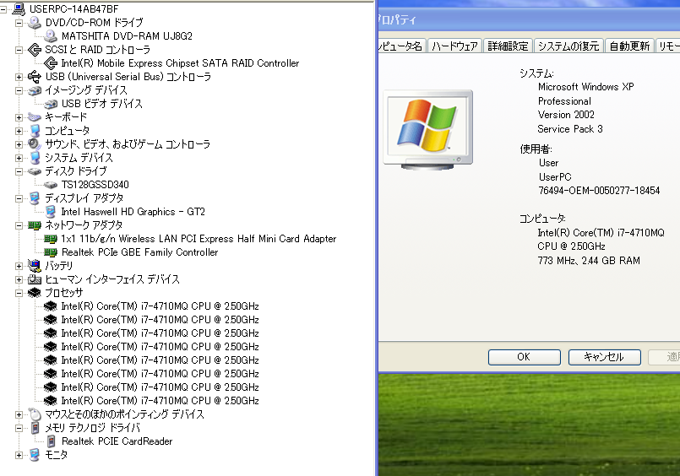Screen dimensions: 680x476
Task: Switch to the 自動更新 tab
Action: click(629, 46)
